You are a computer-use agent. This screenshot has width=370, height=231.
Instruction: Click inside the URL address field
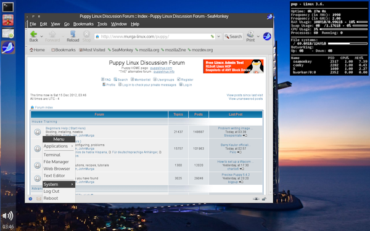pyautogui.click(x=155, y=36)
